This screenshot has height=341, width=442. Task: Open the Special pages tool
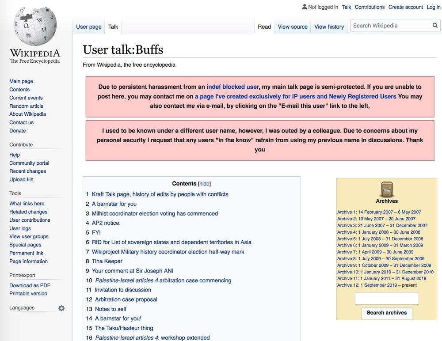tap(25, 245)
